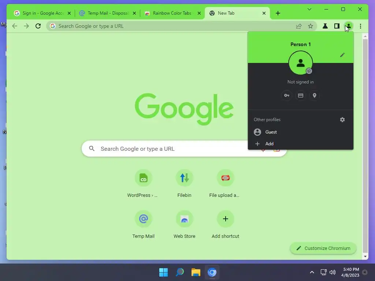Image resolution: width=375 pixels, height=281 pixels.
Task: Open the notification count badge in tray
Action: click(365, 272)
